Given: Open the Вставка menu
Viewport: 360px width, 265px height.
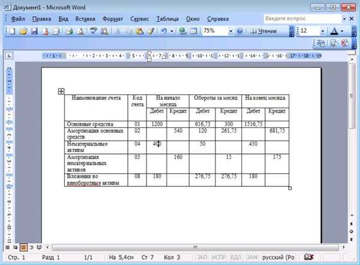Looking at the screenshot, I should (x=85, y=19).
